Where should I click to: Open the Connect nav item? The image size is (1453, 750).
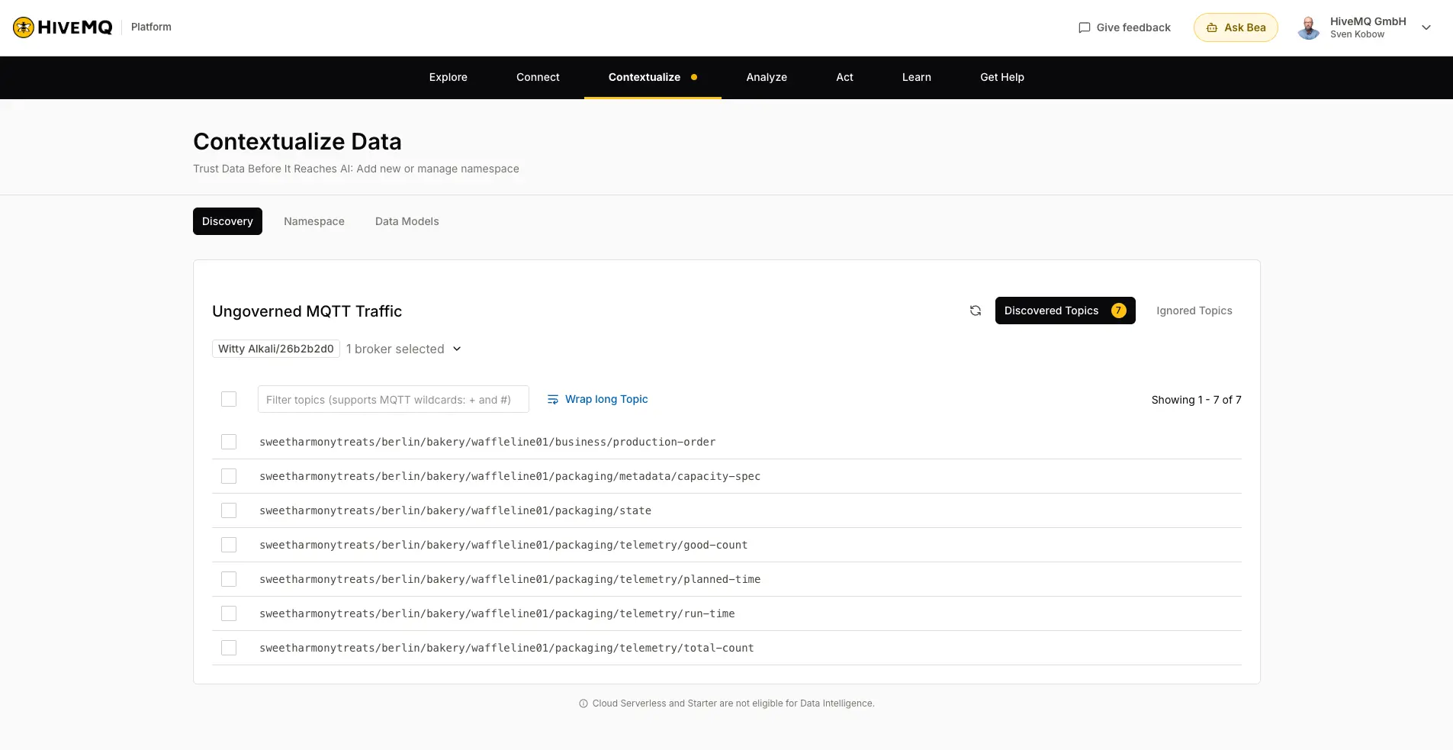point(538,77)
